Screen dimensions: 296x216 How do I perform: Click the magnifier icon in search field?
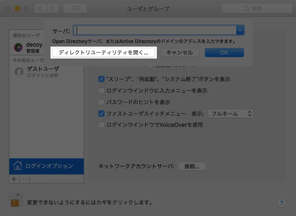click(x=246, y=9)
